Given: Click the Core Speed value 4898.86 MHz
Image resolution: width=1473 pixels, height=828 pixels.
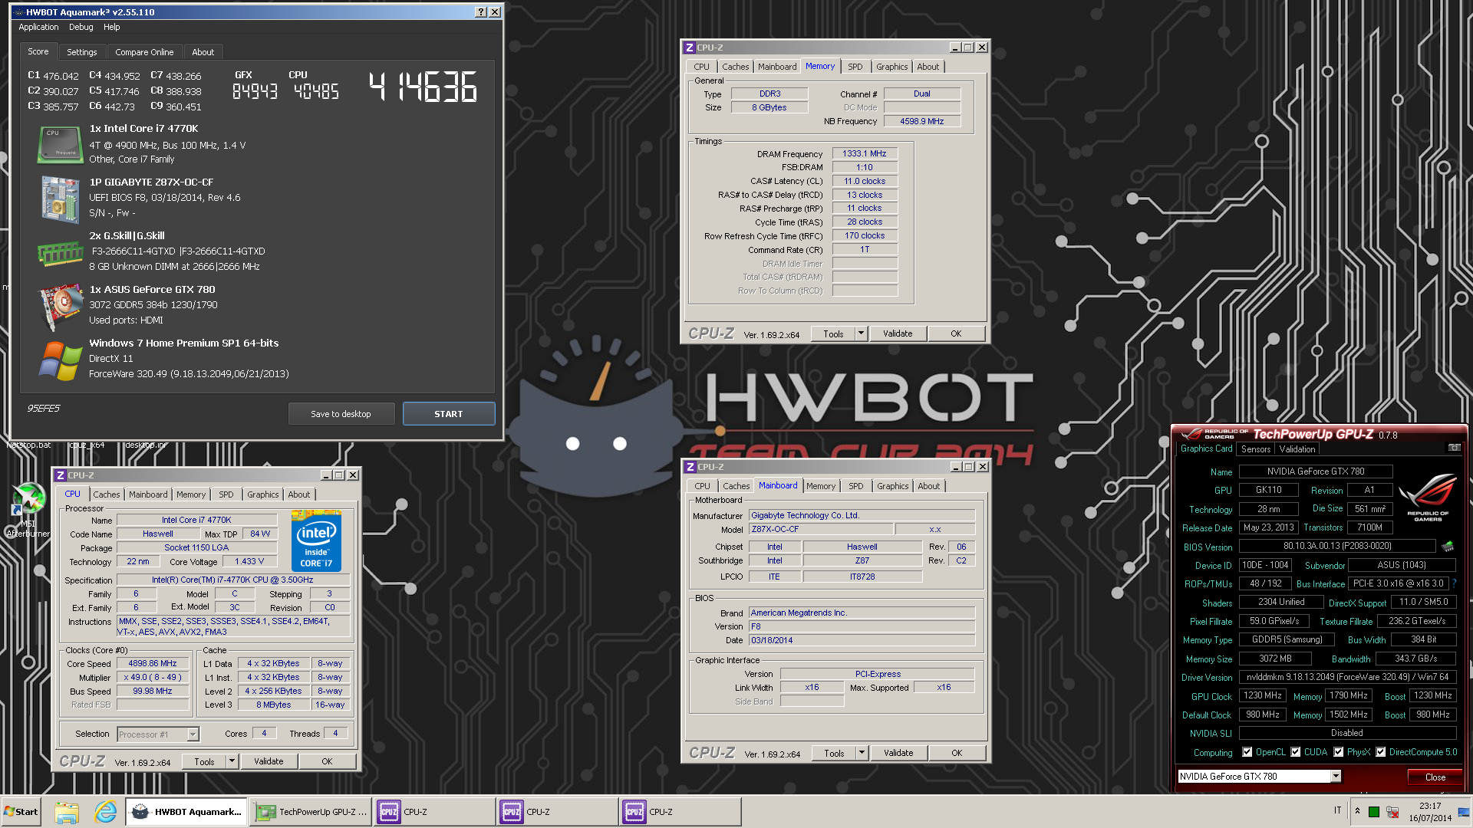Looking at the screenshot, I should pos(152,663).
